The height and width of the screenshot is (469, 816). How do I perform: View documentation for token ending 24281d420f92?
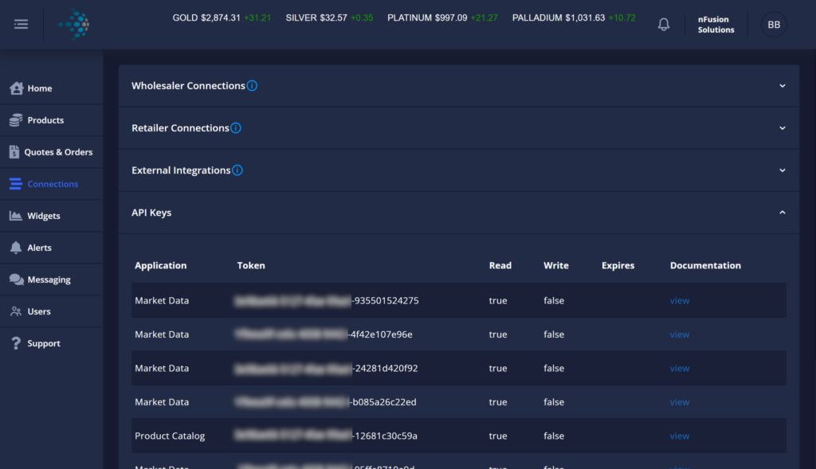point(679,368)
